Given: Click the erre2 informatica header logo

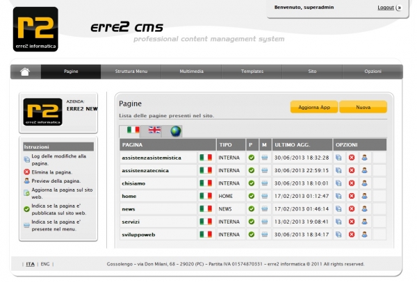Looking at the screenshot, I should tap(35, 29).
